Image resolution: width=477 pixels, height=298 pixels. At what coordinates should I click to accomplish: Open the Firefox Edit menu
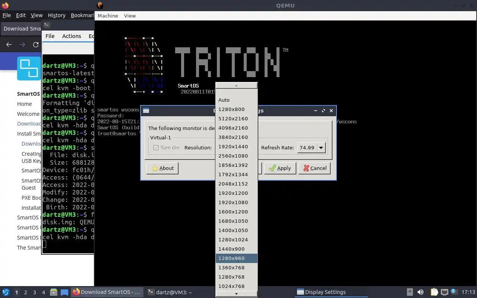(21, 15)
